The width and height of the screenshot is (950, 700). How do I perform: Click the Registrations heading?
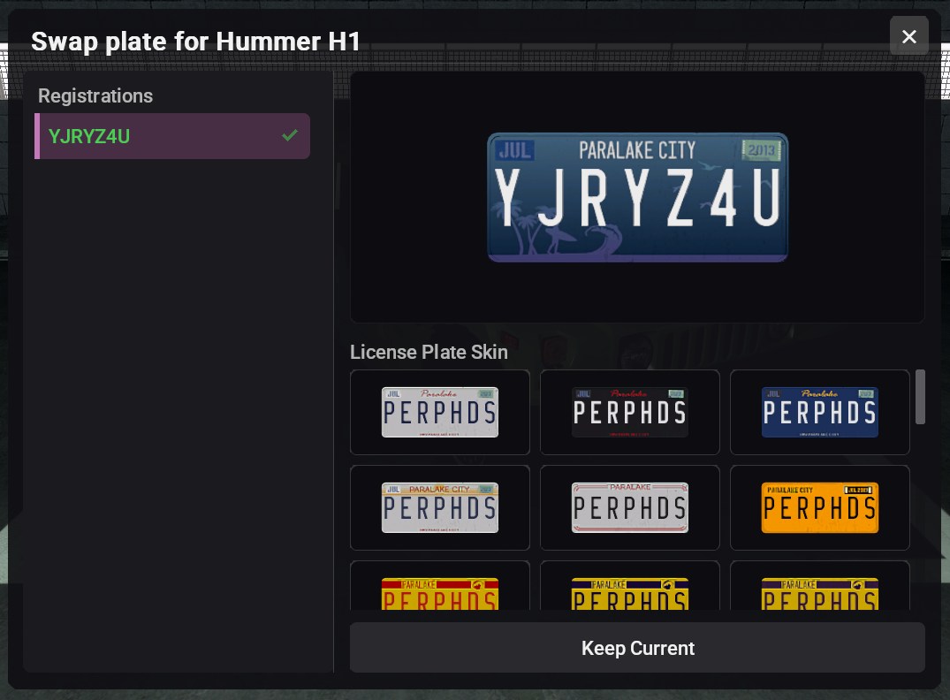coord(95,95)
